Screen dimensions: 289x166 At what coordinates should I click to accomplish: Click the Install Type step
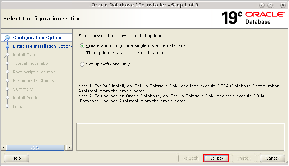[24, 55]
